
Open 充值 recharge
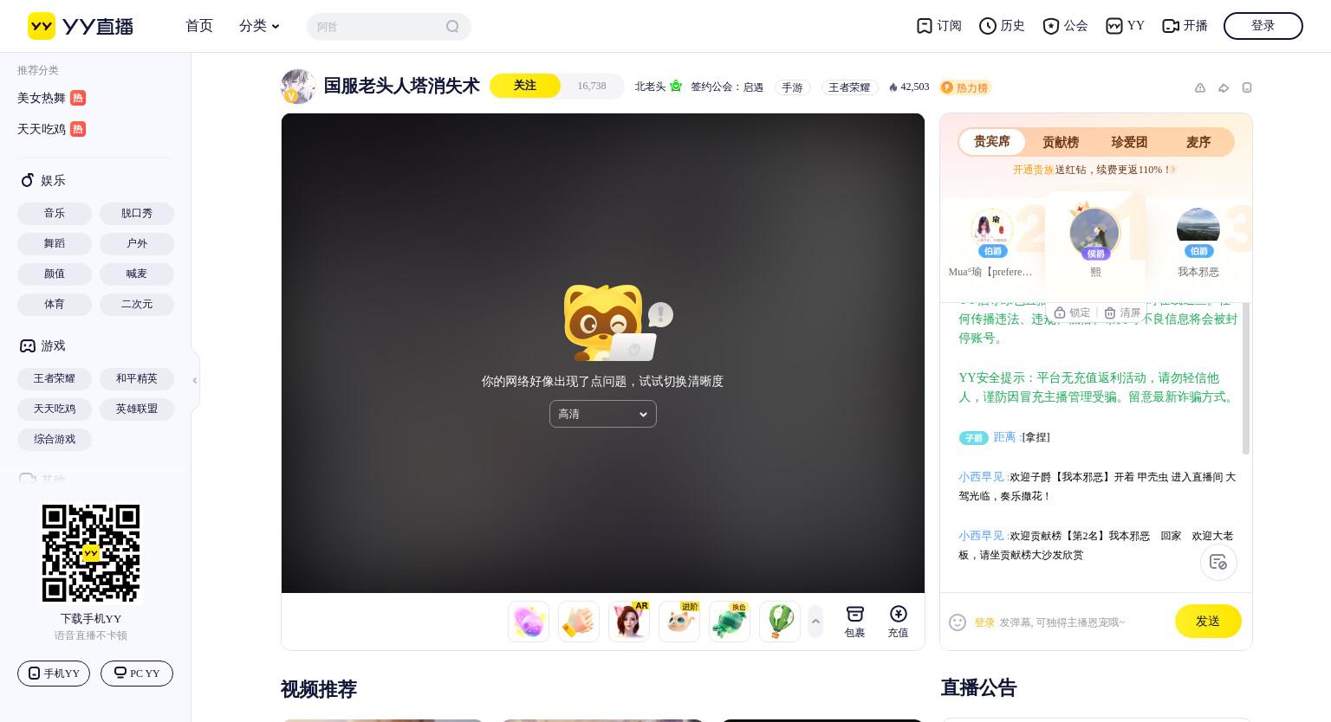pyautogui.click(x=899, y=622)
